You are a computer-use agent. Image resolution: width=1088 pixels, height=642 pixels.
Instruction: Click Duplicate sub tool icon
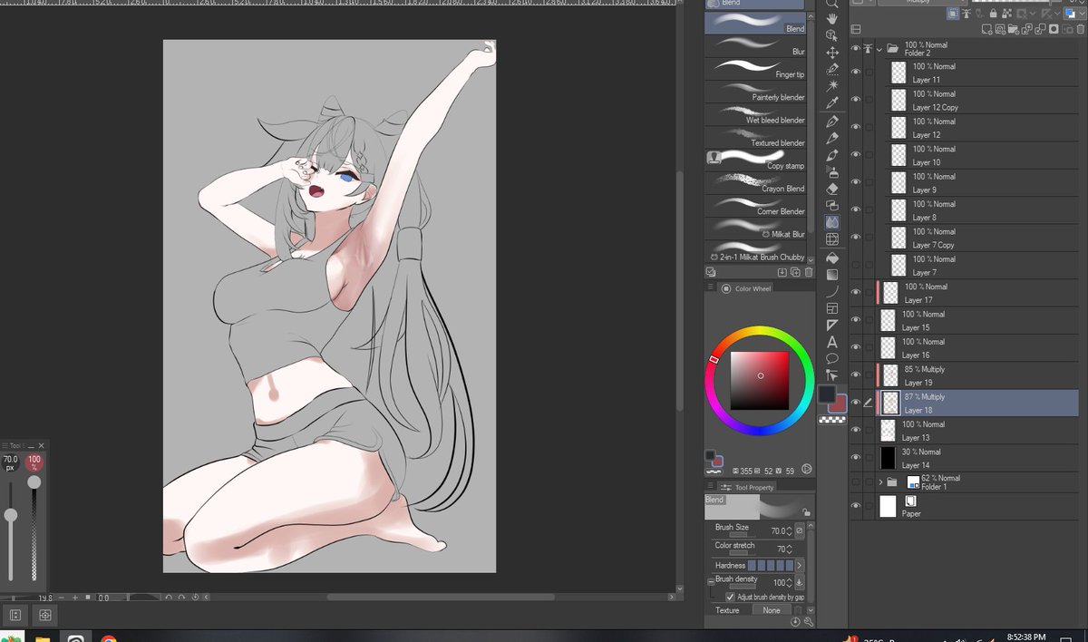click(x=795, y=272)
